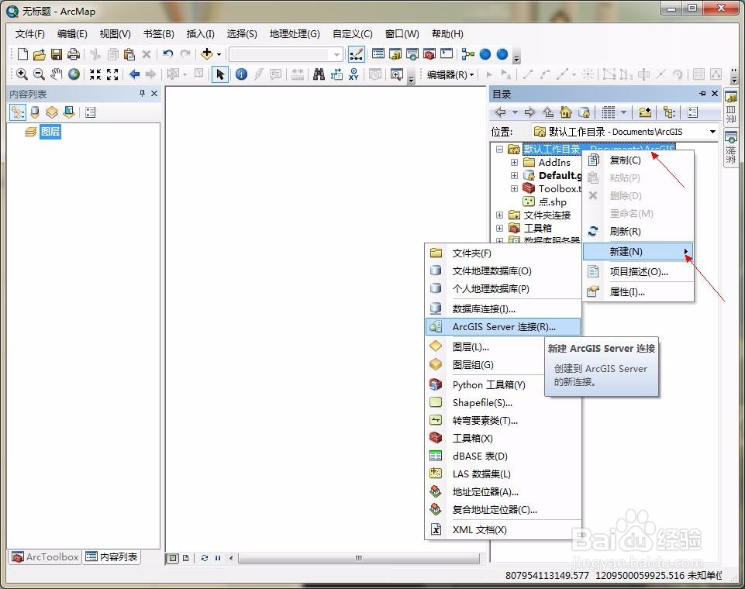This screenshot has width=745, height=589.
Task: Click the Up One Level icon in Catalog
Action: (x=548, y=112)
